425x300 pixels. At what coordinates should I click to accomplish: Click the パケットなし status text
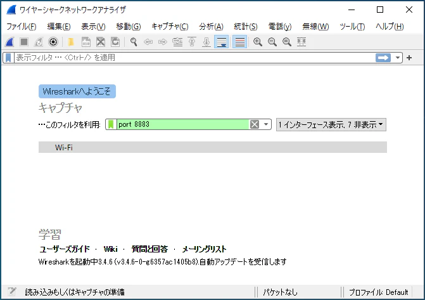280,292
